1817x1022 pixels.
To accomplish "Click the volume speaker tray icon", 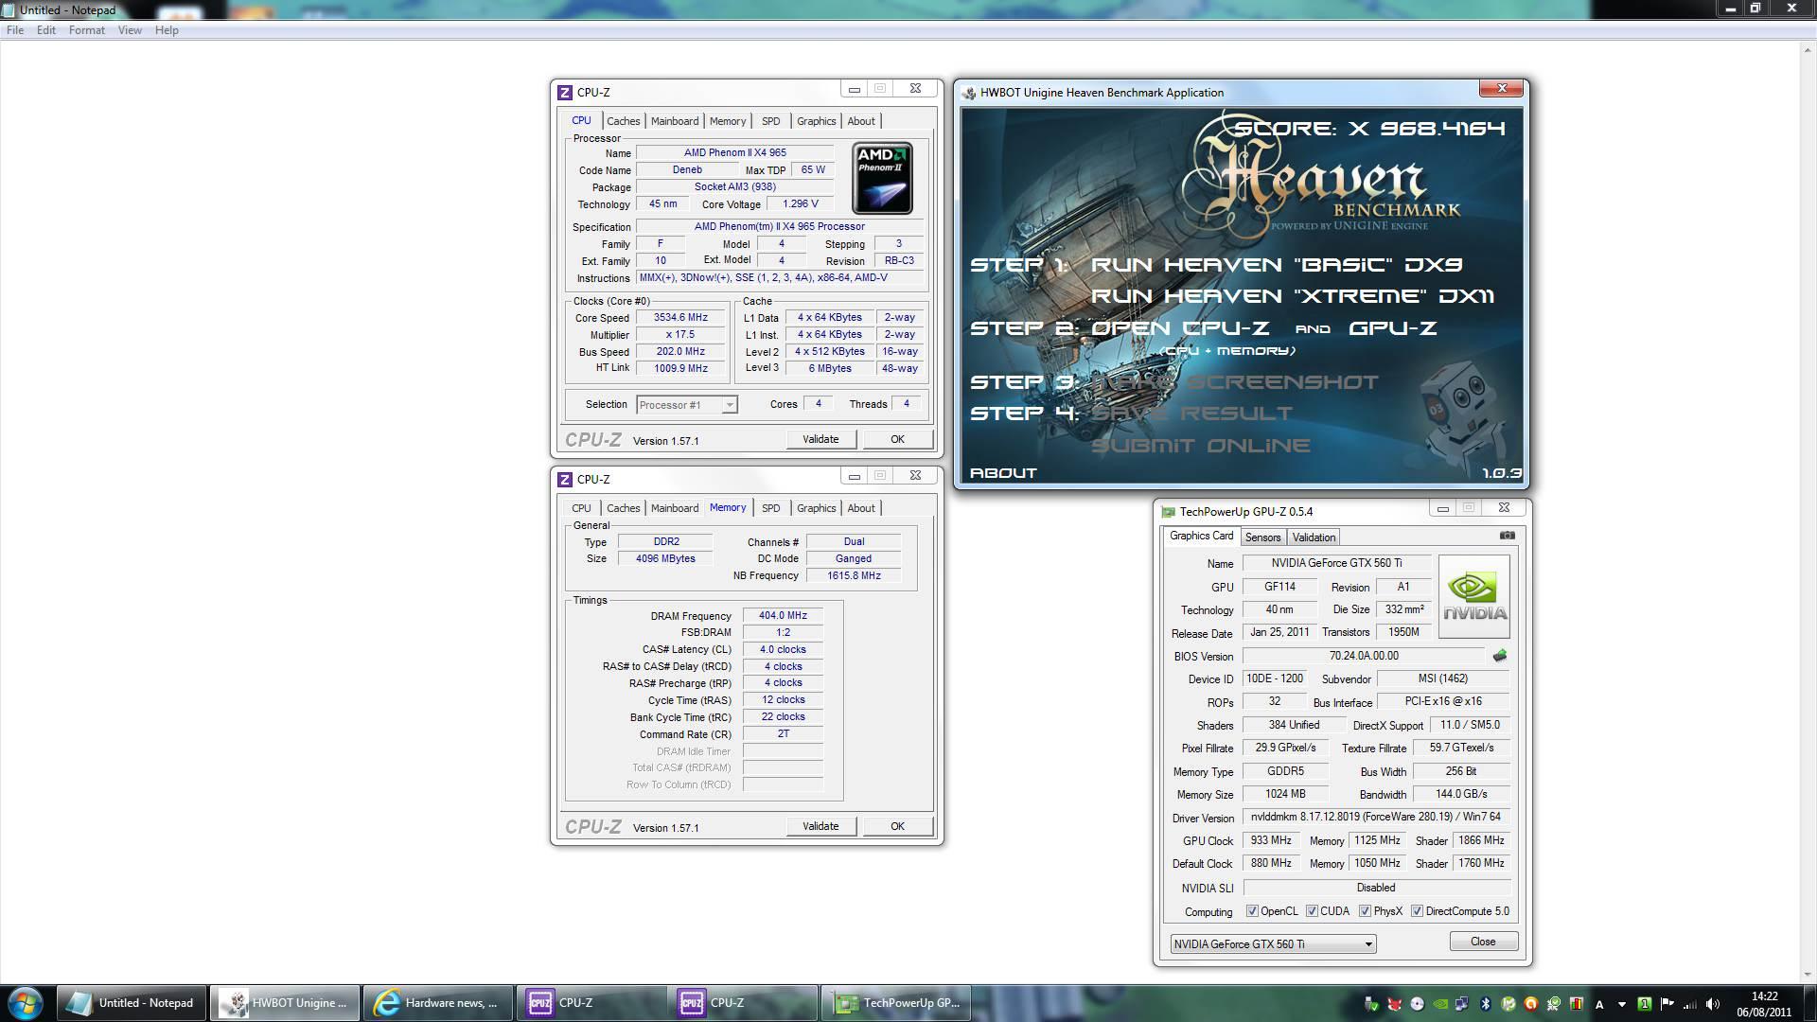I will [x=1712, y=1004].
